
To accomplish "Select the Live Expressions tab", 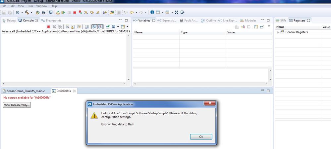I will point(228,20).
